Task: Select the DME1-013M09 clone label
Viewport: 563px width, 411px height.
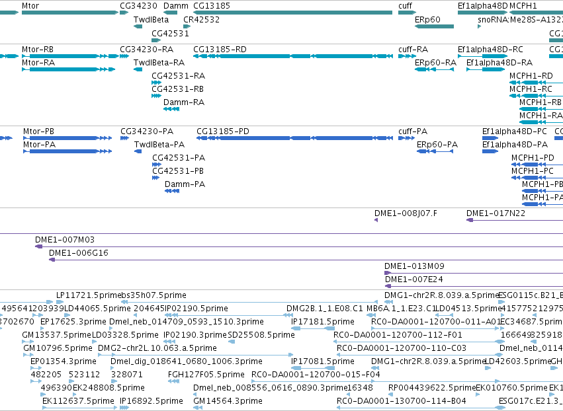Action: click(414, 266)
